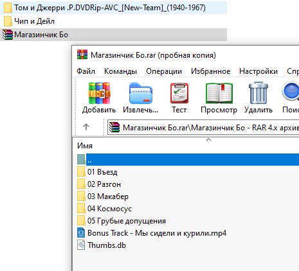Open the Команды menu
The image size is (299, 271).
(x=120, y=71)
